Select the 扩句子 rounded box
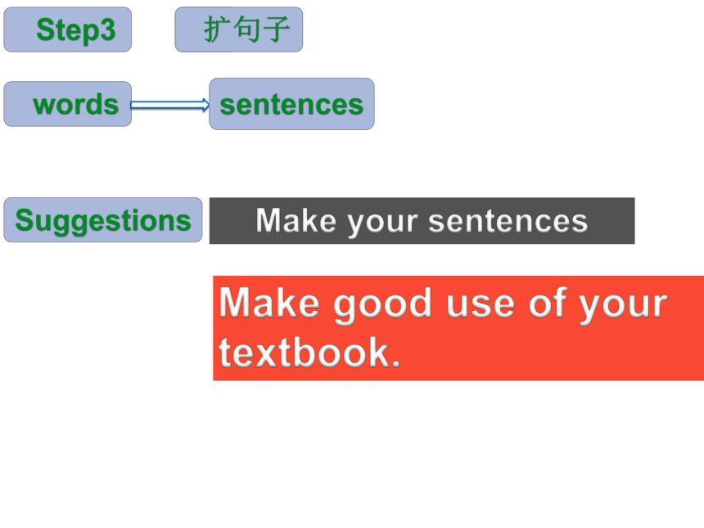Image resolution: width=704 pixels, height=528 pixels. (x=239, y=29)
